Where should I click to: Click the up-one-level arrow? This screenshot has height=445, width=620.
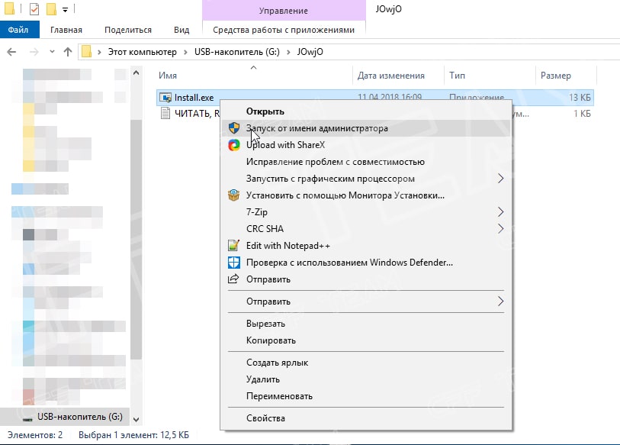click(68, 52)
